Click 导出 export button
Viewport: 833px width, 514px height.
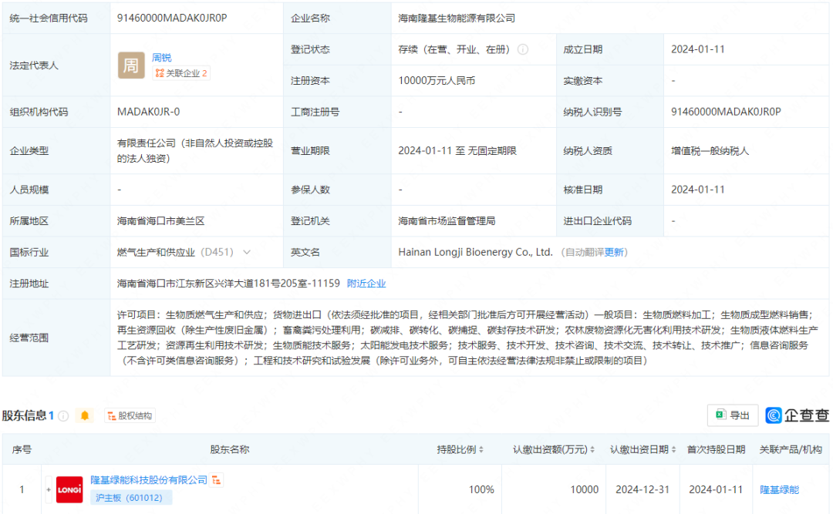(x=732, y=415)
